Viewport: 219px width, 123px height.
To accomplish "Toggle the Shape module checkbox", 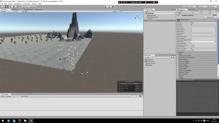I will (x=178, y=54).
